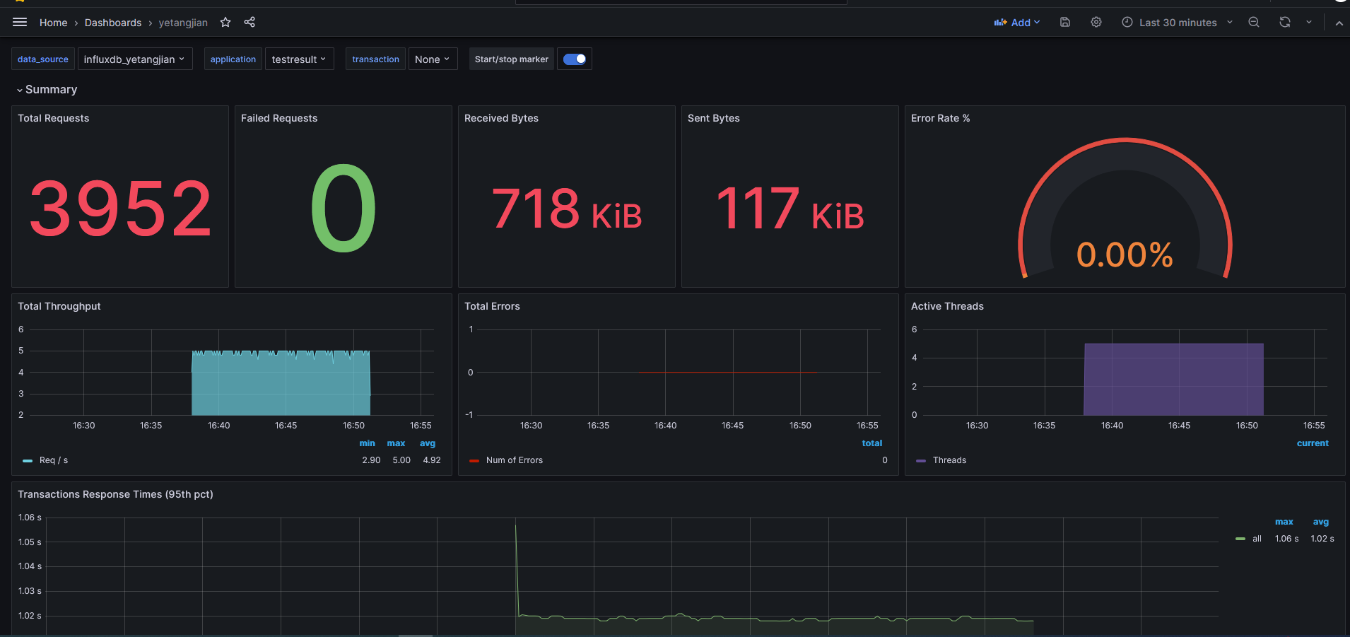Viewport: 1350px width, 637px height.
Task: Toggle Threads series in Active Threads legend
Action: coord(950,460)
